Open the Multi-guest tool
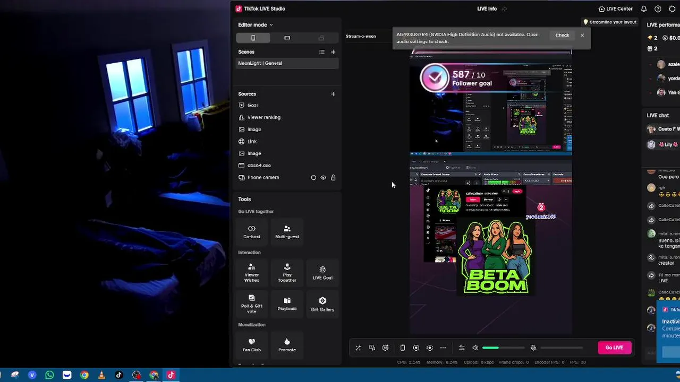This screenshot has height=382, width=680. pyautogui.click(x=287, y=232)
